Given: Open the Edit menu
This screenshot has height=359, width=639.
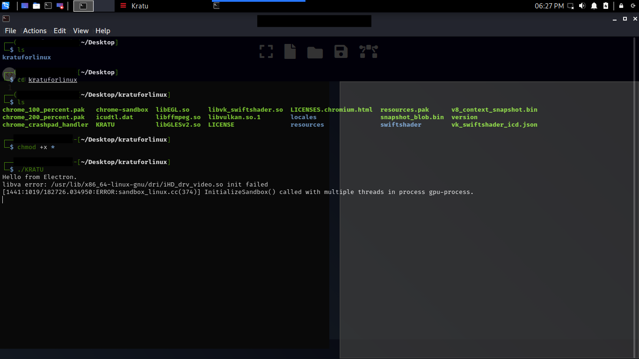Looking at the screenshot, I should coord(60,31).
